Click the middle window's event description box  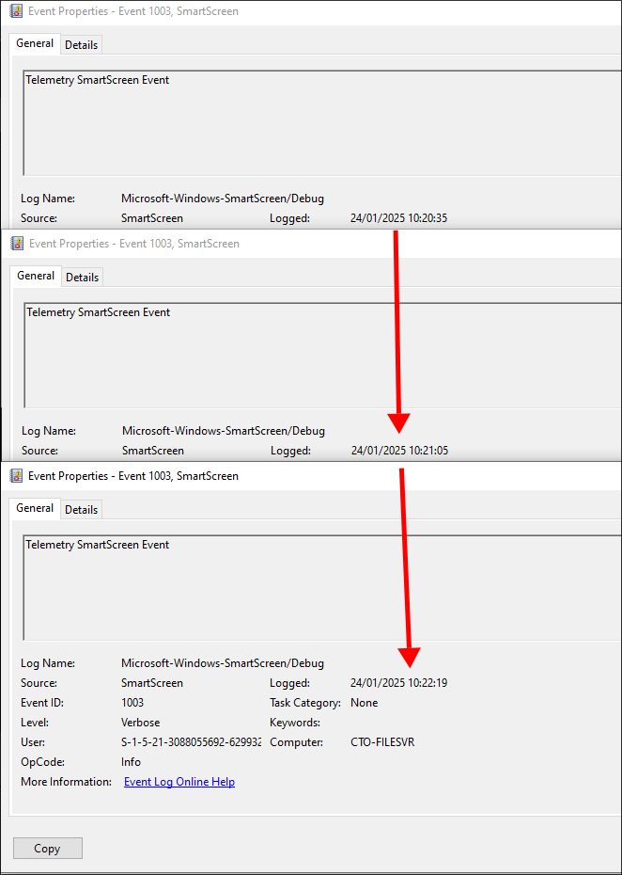click(x=322, y=356)
